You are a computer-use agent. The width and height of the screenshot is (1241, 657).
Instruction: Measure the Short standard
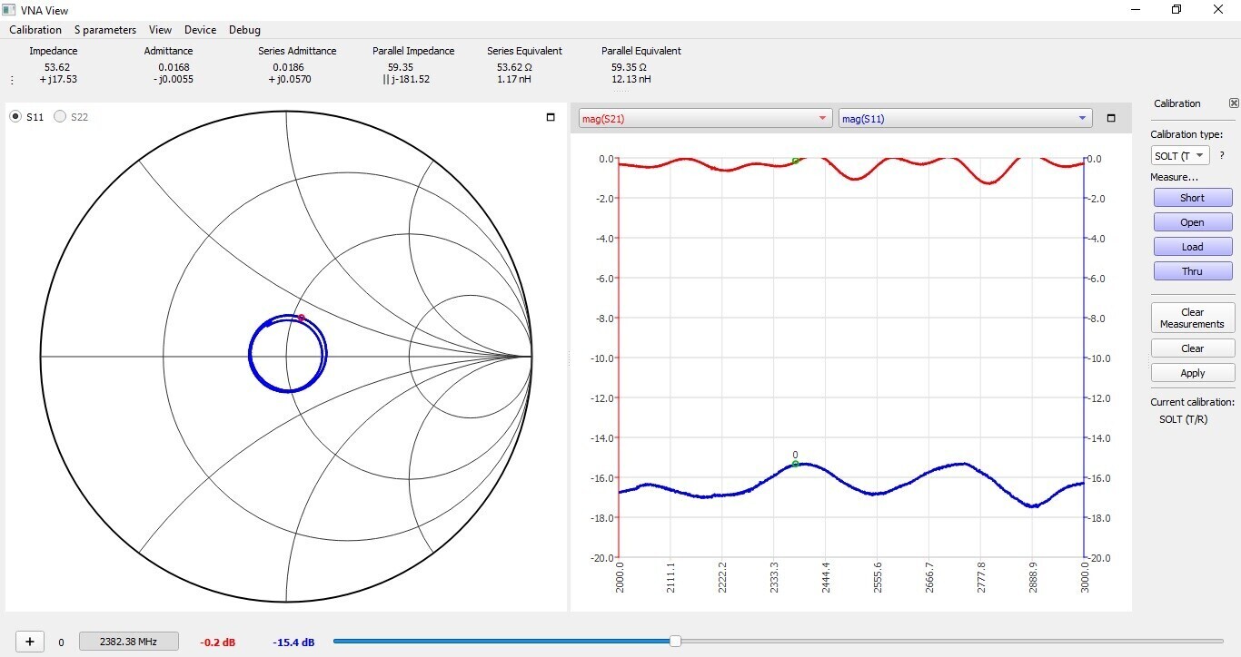(1193, 198)
